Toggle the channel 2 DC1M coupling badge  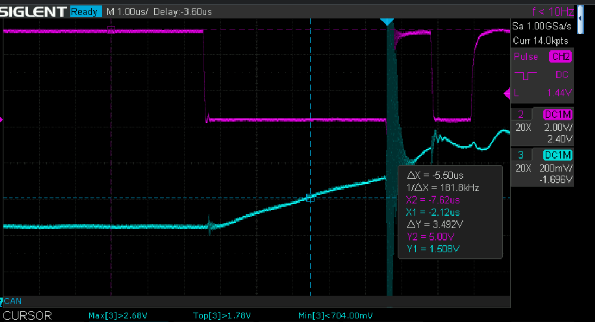559,114
